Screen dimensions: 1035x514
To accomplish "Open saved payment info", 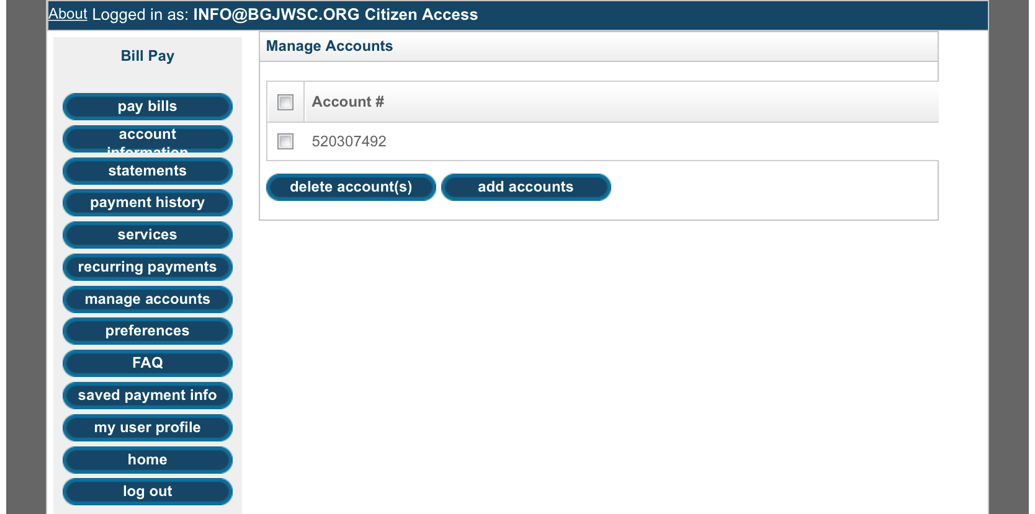I will coord(148,396).
